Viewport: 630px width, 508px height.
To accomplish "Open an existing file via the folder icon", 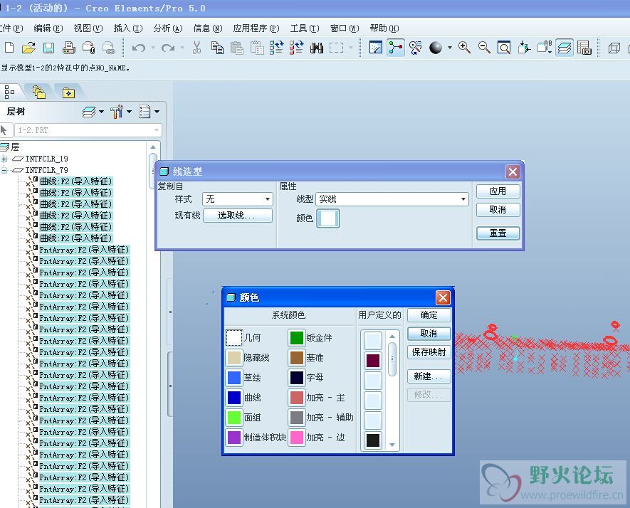I will click(28, 48).
